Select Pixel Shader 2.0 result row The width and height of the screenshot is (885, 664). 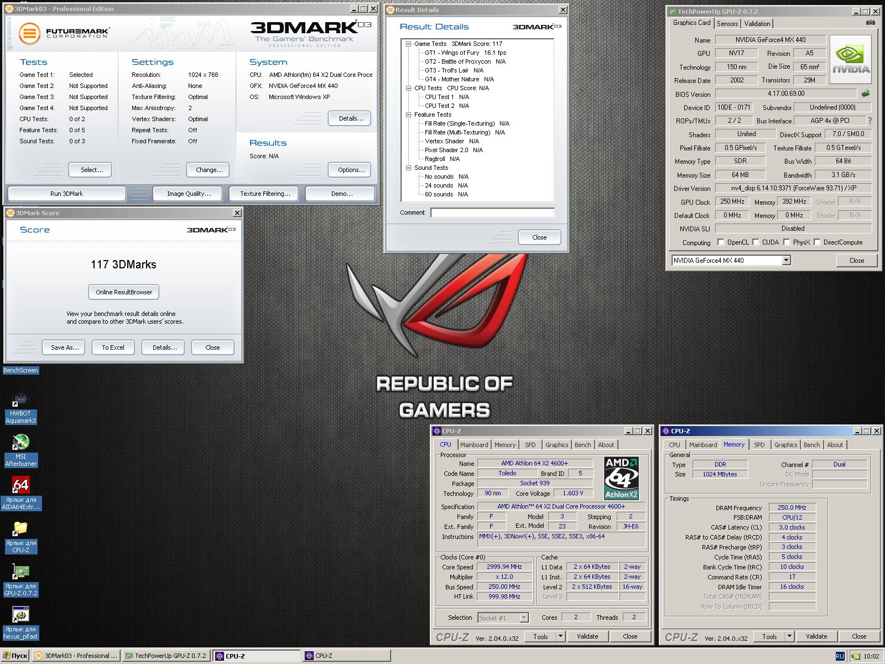pos(454,150)
